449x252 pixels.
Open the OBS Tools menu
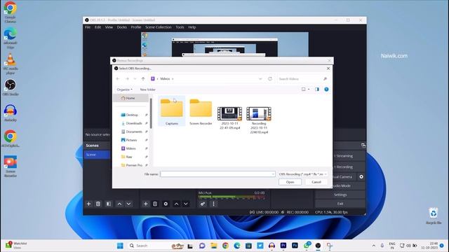[x=180, y=27]
